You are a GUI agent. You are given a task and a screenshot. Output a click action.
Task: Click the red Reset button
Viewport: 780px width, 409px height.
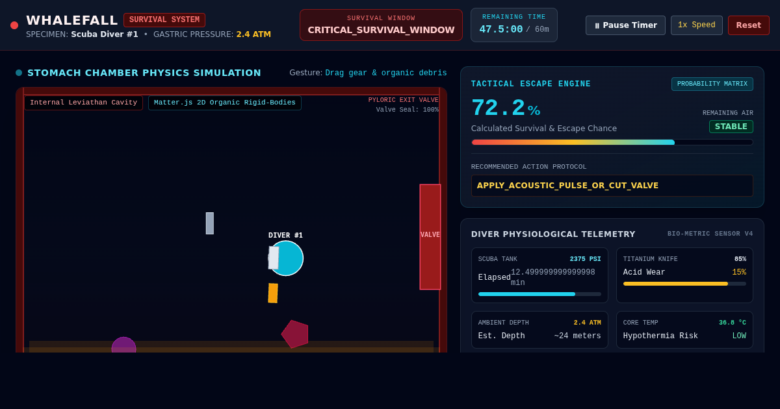[x=748, y=25]
